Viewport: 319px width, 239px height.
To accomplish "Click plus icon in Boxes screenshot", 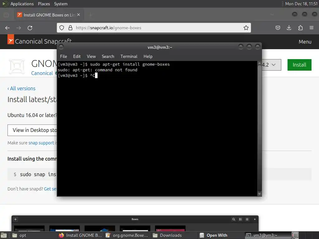I will point(16,219).
